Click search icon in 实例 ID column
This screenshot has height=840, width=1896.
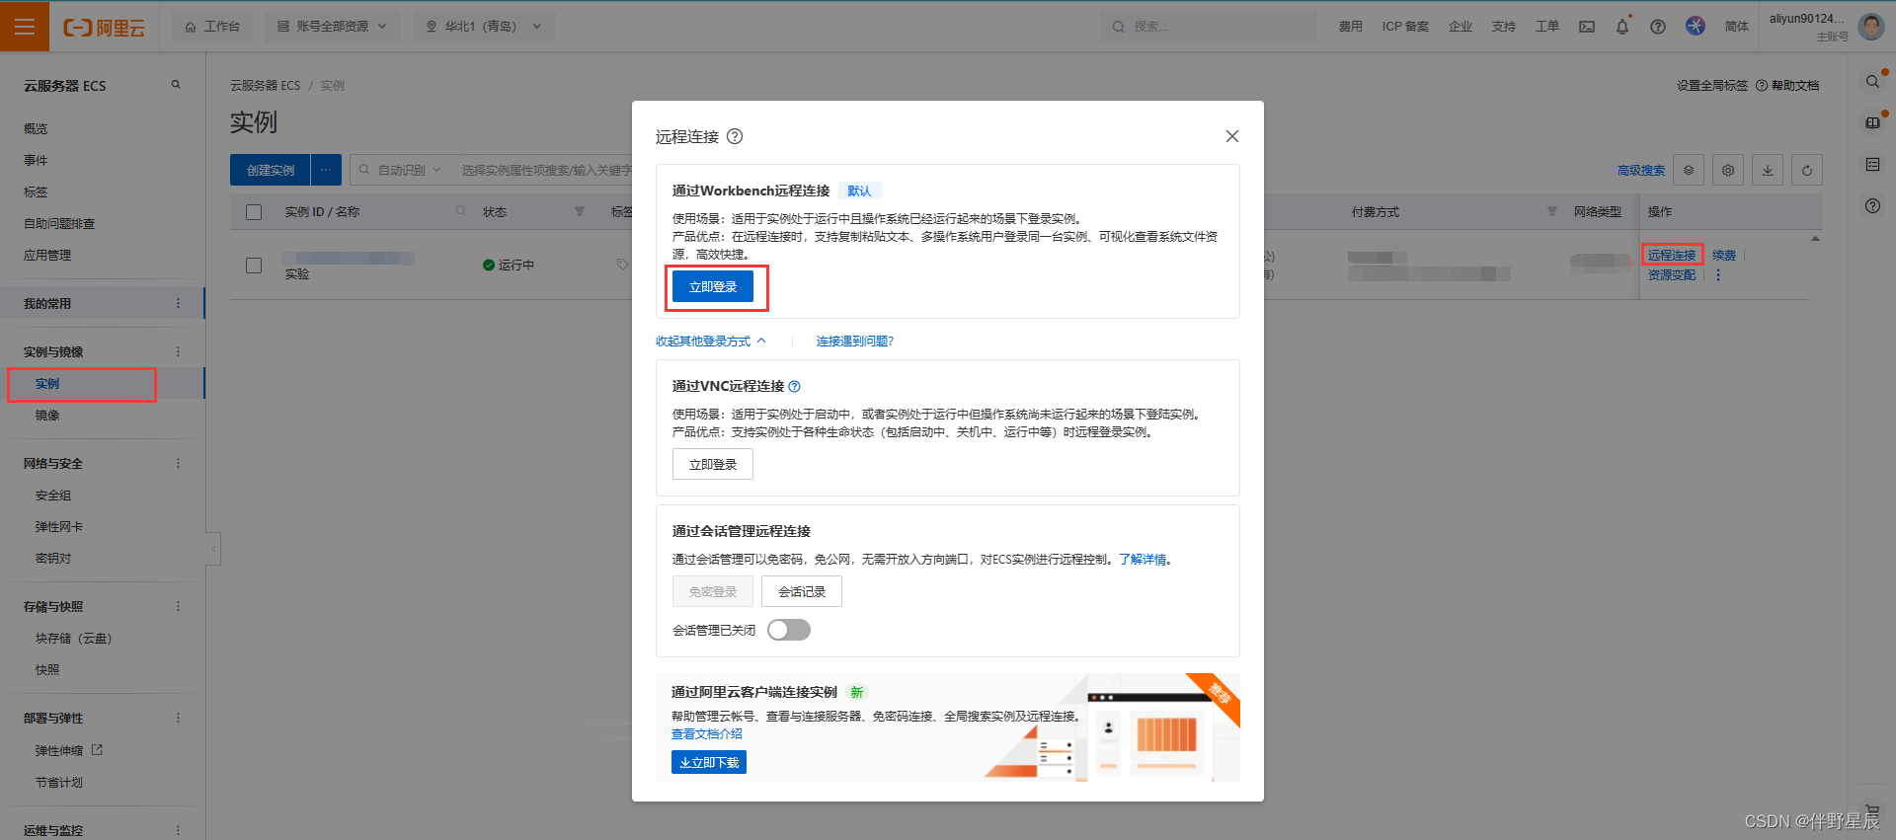coord(461,211)
